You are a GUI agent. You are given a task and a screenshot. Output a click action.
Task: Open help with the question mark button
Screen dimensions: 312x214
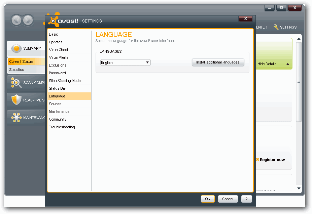246,199
